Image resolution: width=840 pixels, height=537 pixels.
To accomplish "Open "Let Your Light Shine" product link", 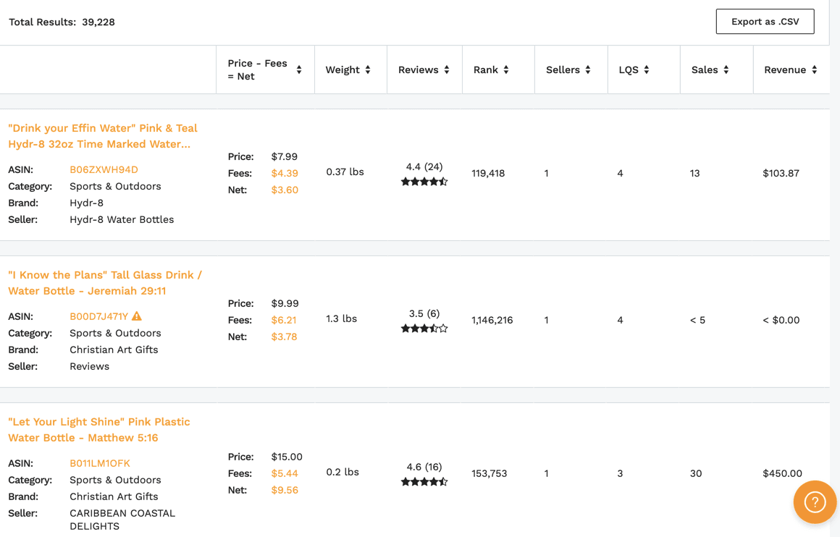I will pos(99,429).
